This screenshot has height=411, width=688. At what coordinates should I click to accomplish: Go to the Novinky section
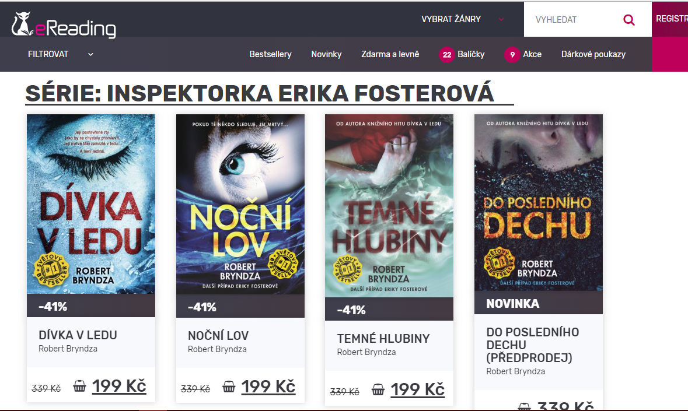[326, 54]
